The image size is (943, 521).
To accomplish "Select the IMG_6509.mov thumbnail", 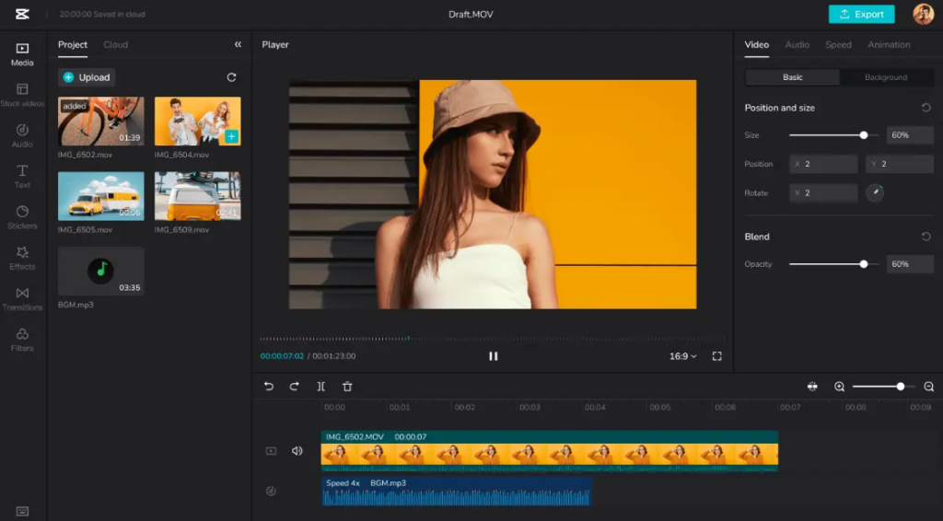I will click(x=197, y=196).
